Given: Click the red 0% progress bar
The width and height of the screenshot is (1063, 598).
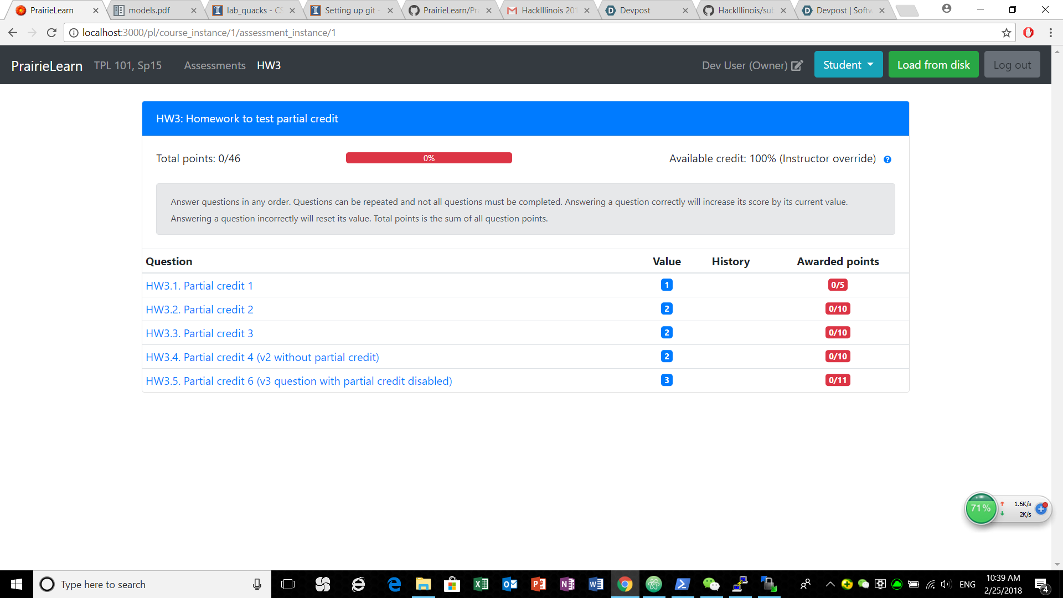Looking at the screenshot, I should (429, 158).
